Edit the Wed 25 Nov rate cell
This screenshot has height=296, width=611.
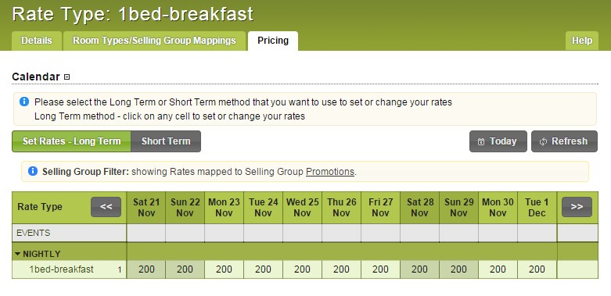303,269
